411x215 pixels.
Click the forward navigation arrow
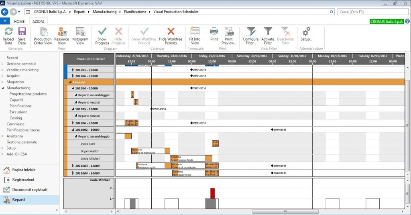13,12
